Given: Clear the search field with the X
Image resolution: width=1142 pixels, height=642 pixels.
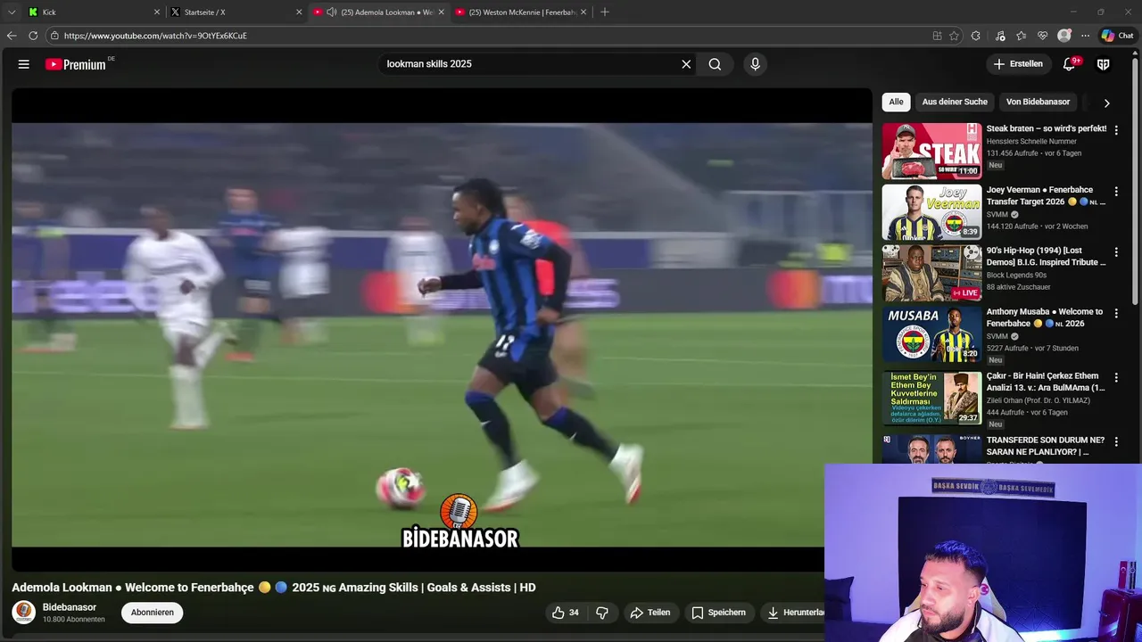Looking at the screenshot, I should click(x=686, y=64).
